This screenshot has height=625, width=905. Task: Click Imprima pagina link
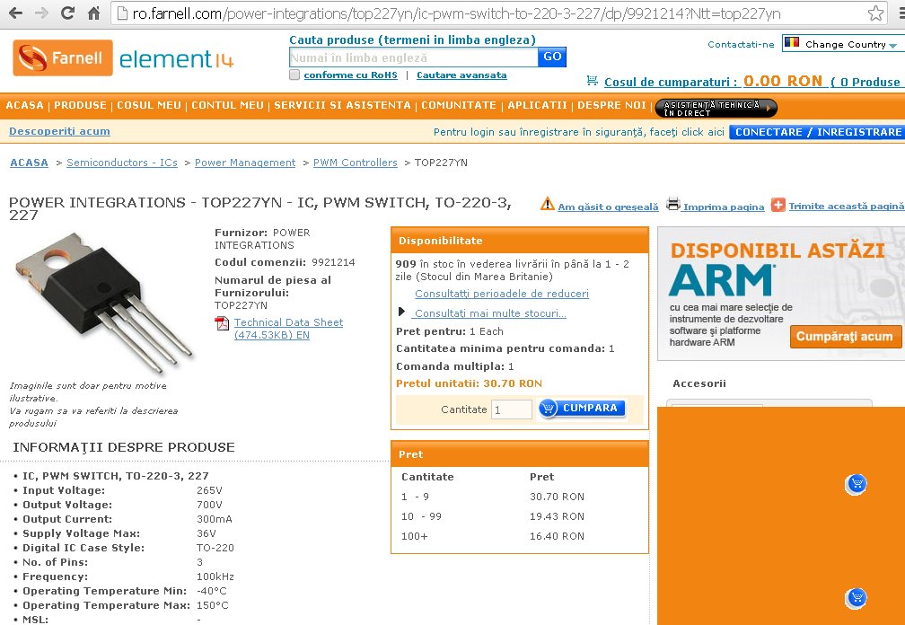(x=724, y=207)
